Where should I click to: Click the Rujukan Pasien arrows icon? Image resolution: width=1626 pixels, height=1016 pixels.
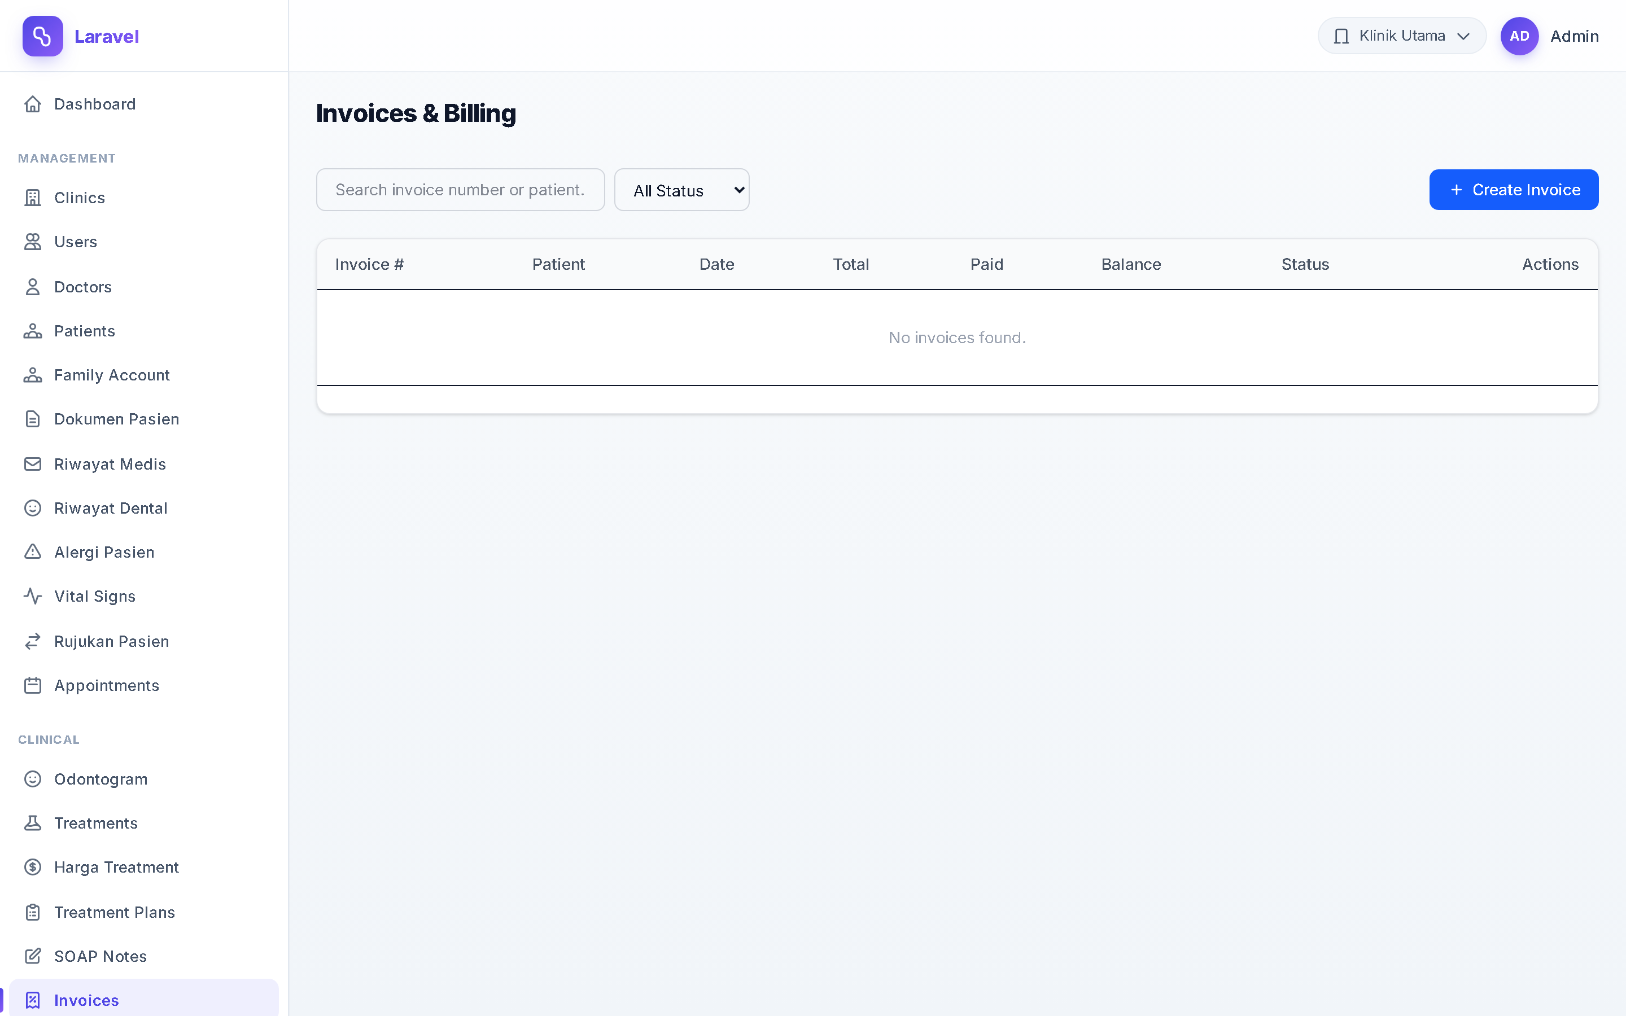pyautogui.click(x=32, y=642)
